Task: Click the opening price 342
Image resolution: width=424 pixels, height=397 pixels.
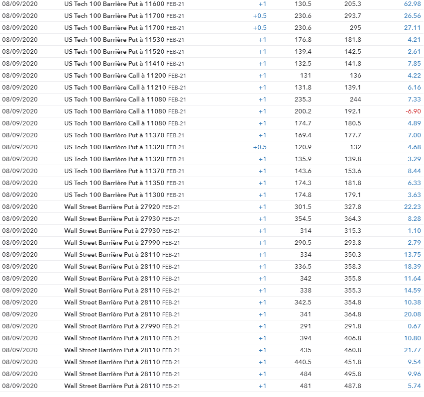Action: point(306,279)
